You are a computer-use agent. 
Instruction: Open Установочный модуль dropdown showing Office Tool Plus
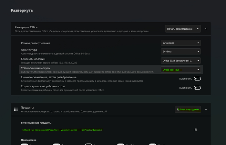(181, 70)
